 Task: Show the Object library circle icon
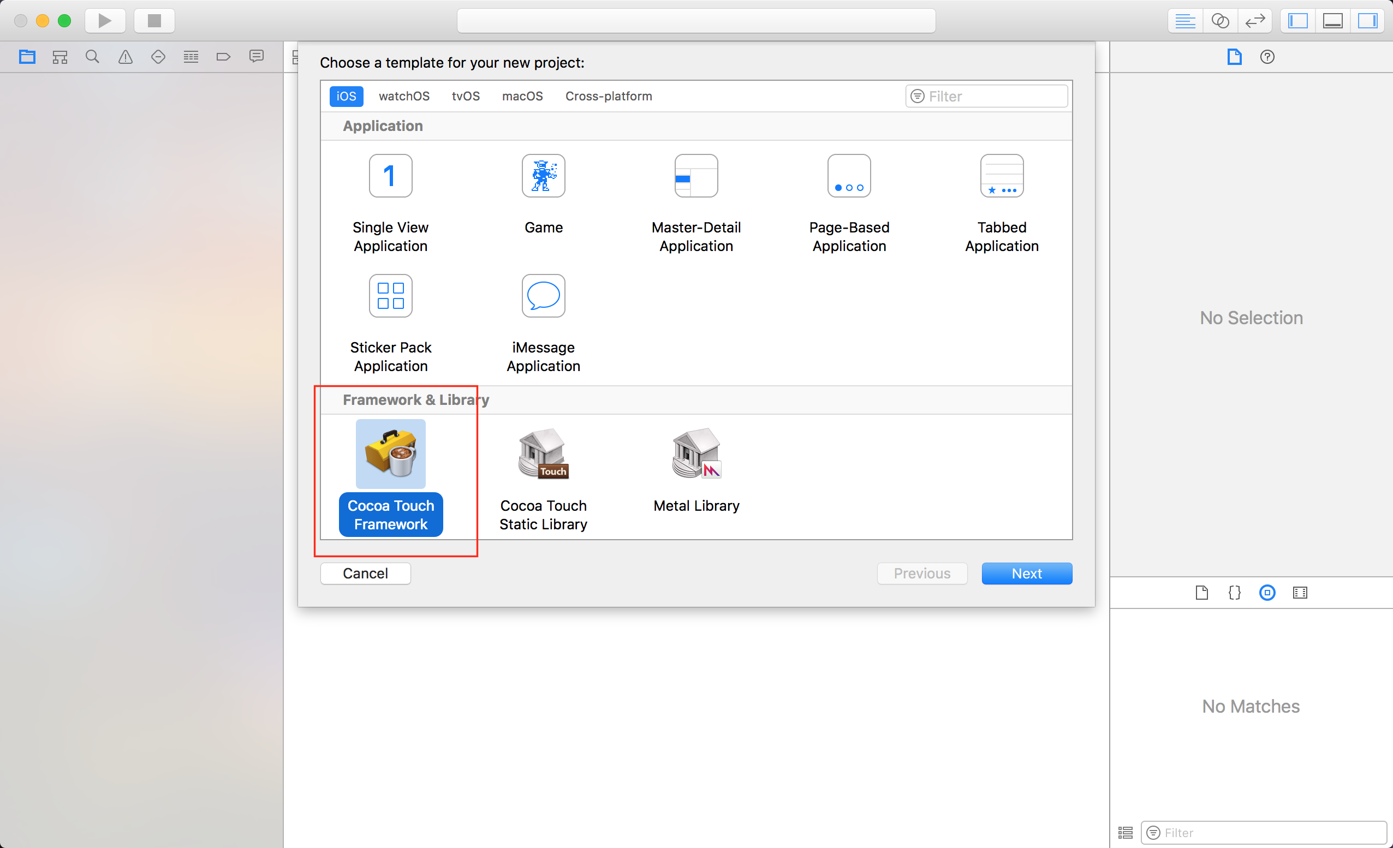pos(1267,593)
